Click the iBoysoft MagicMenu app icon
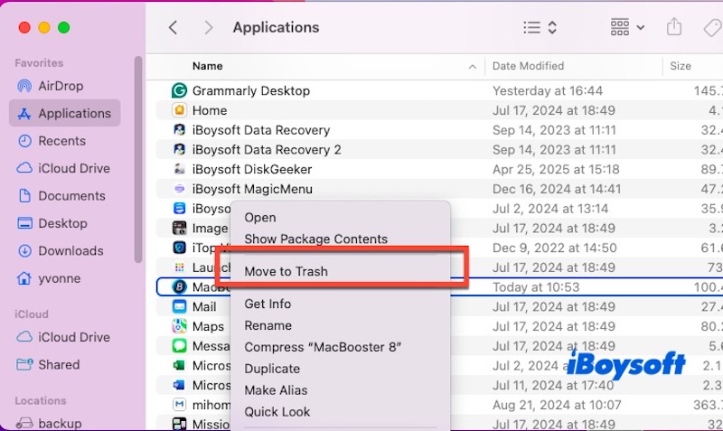The height and width of the screenshot is (431, 723). tap(179, 189)
